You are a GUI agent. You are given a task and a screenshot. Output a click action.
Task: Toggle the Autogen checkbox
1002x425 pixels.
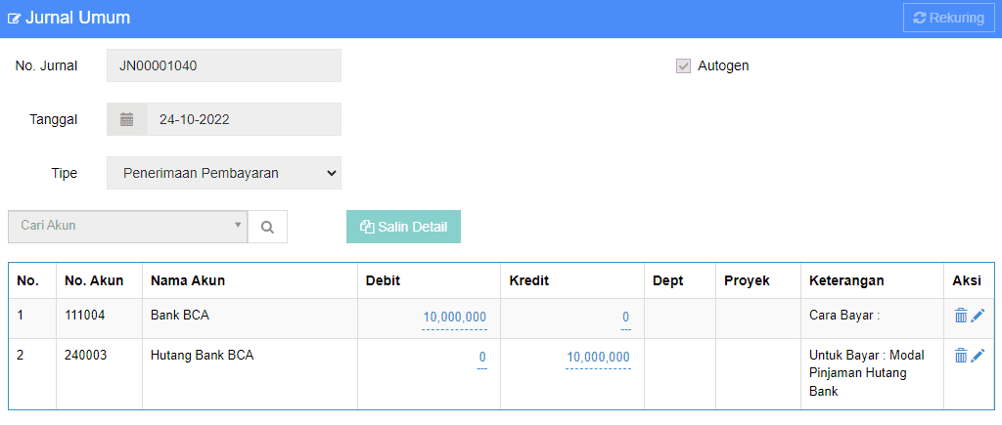tap(683, 65)
